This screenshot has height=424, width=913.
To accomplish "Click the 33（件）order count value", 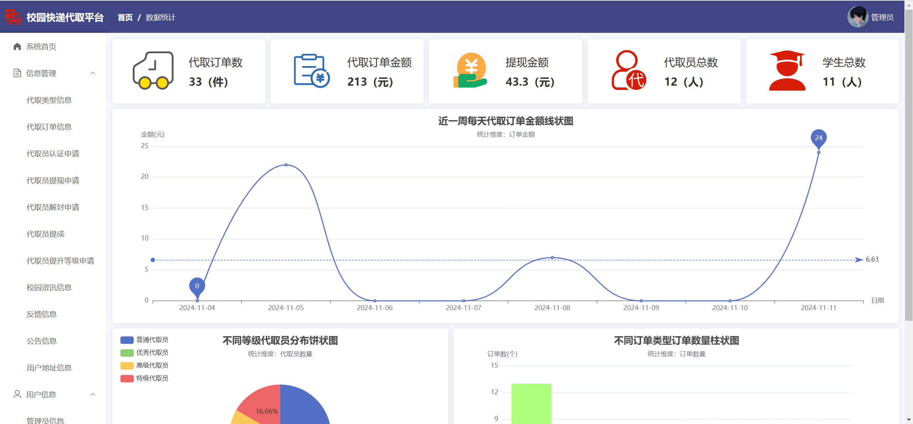I will point(209,82).
